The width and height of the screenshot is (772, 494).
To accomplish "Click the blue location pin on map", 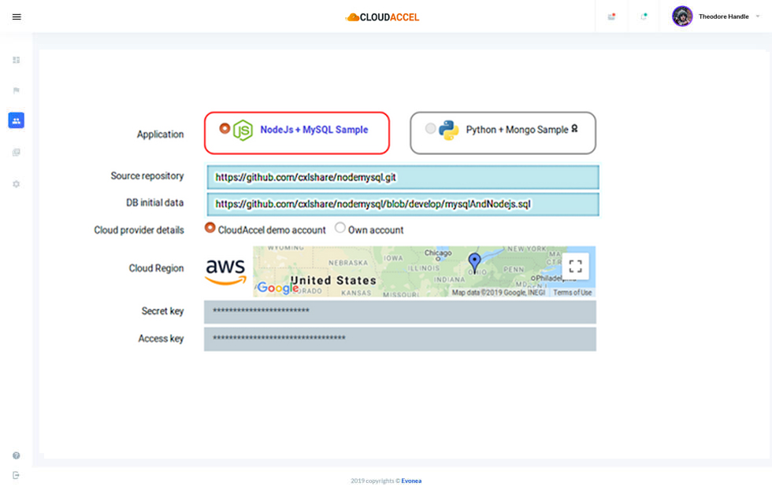I will (474, 263).
